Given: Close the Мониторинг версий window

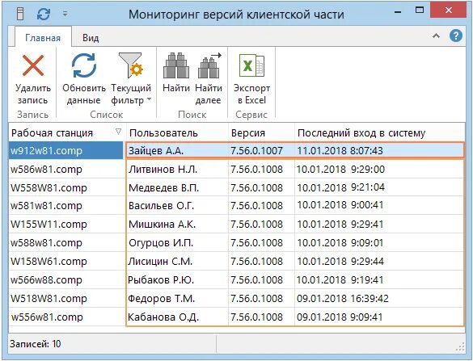Looking at the screenshot, I should 448,10.
